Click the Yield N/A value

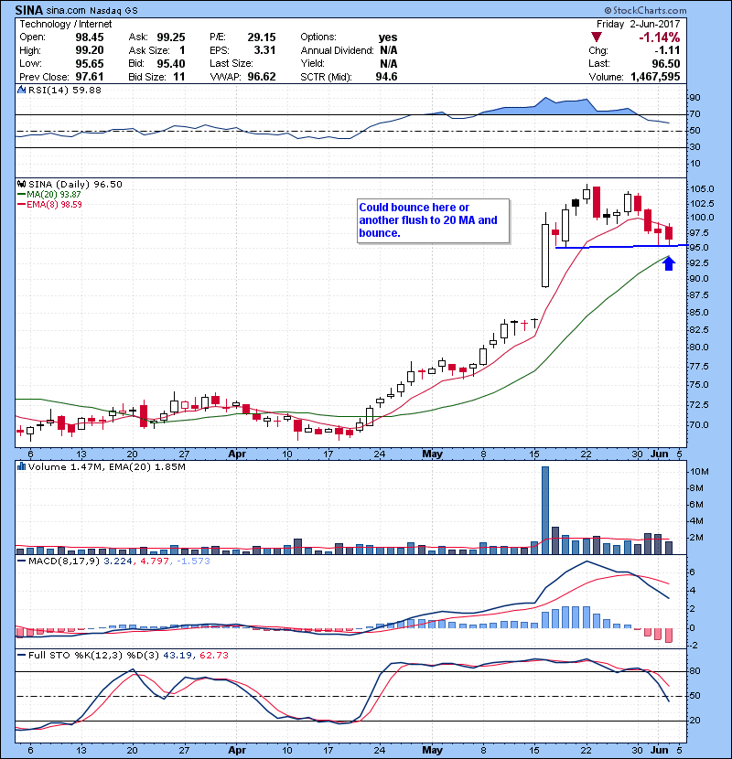[x=389, y=63]
